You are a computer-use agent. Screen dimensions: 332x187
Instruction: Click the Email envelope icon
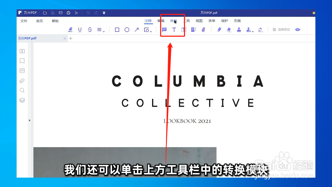[61, 13]
